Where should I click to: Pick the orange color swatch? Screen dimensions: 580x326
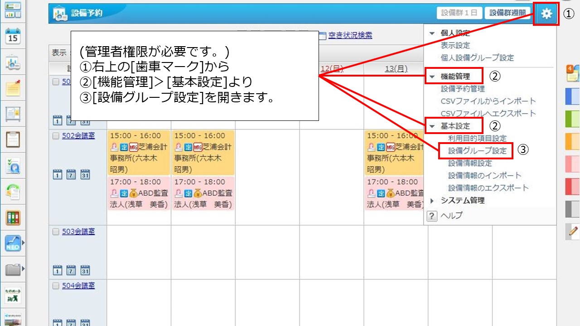pyautogui.click(x=573, y=141)
